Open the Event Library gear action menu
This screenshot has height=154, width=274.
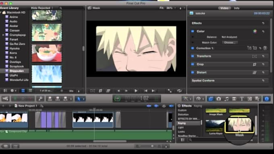[x=13, y=91]
